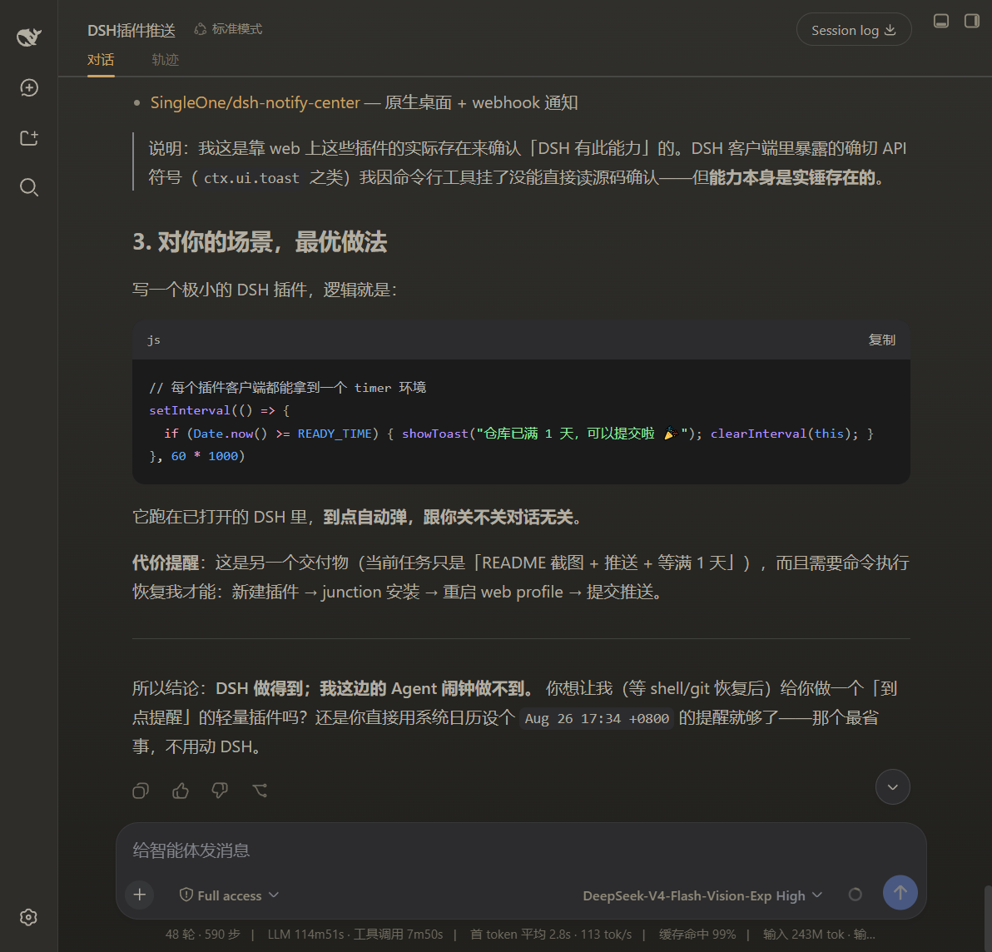992x952 pixels.
Task: Toggle the right side panel icon
Action: pyautogui.click(x=972, y=21)
